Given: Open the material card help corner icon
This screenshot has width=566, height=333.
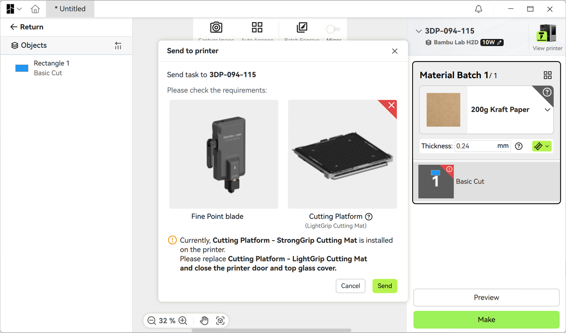Looking at the screenshot, I should click(547, 92).
